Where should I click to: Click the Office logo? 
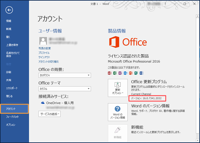(128, 42)
